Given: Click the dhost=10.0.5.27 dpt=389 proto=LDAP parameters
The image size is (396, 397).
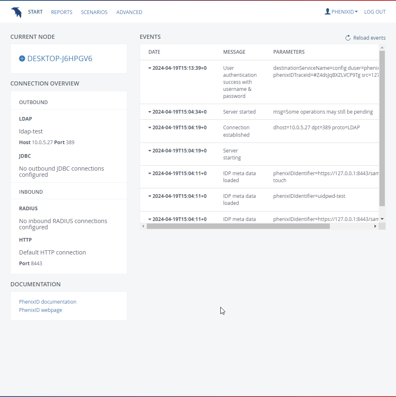Looking at the screenshot, I should click(317, 128).
